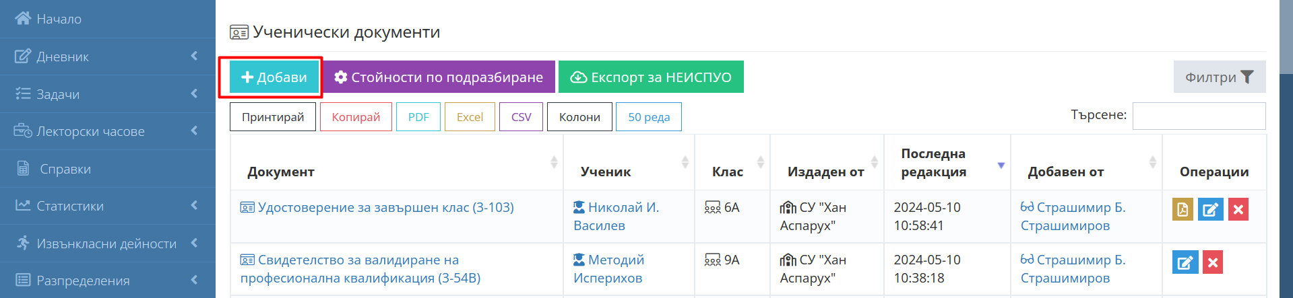Click PDF icon in first row operations
The height and width of the screenshot is (298, 1293).
1182,209
